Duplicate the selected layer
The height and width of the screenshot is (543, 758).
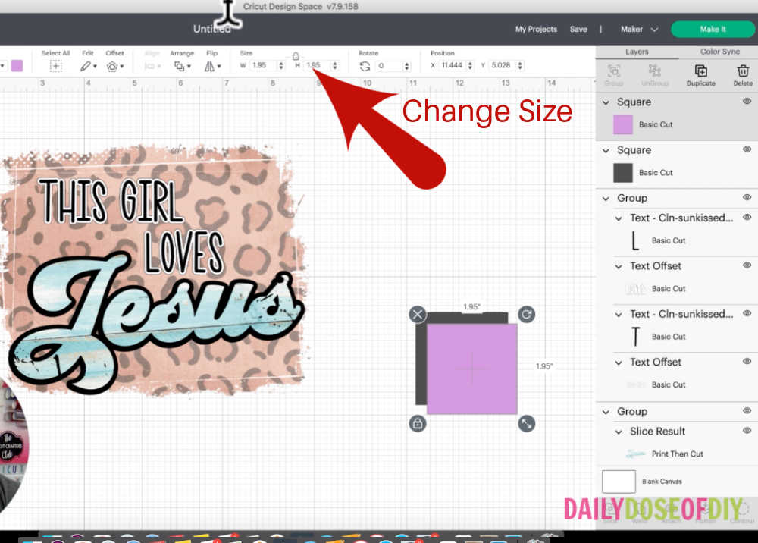pos(699,74)
